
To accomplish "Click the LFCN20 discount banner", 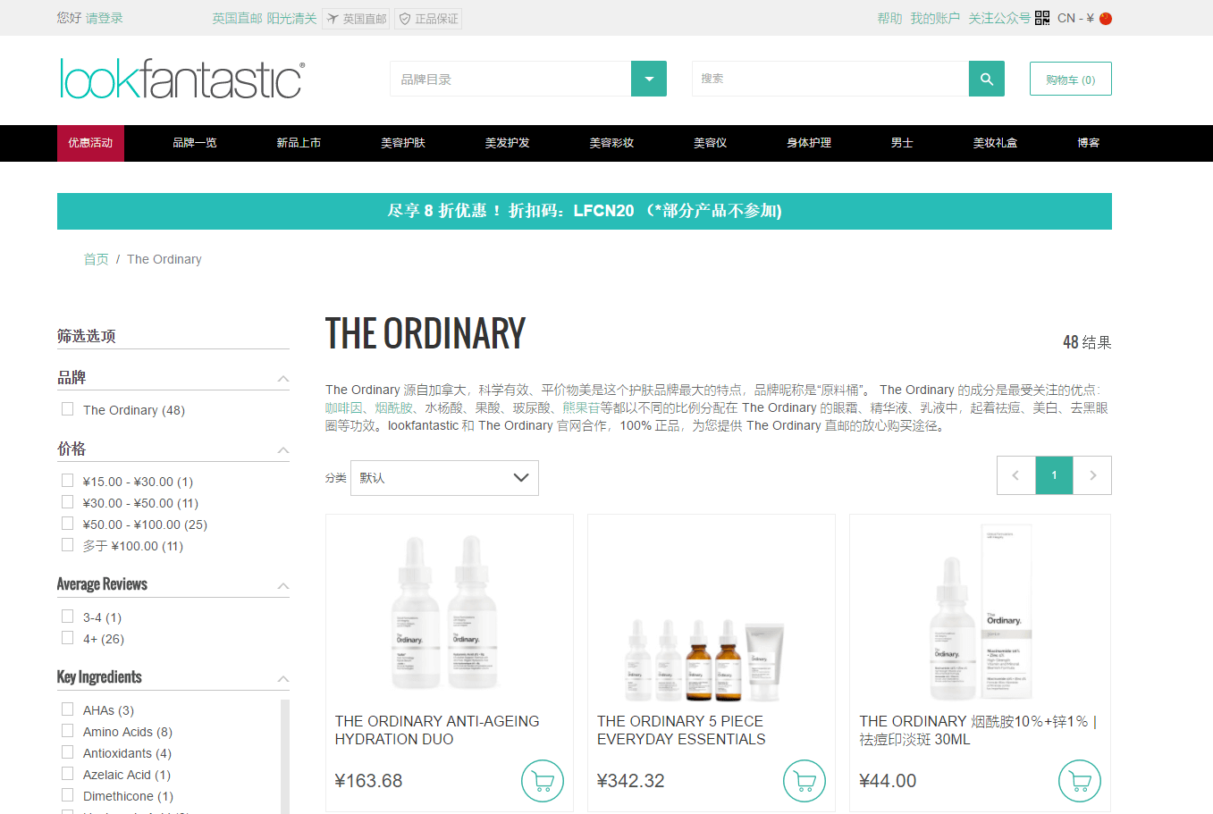I will (x=585, y=211).
